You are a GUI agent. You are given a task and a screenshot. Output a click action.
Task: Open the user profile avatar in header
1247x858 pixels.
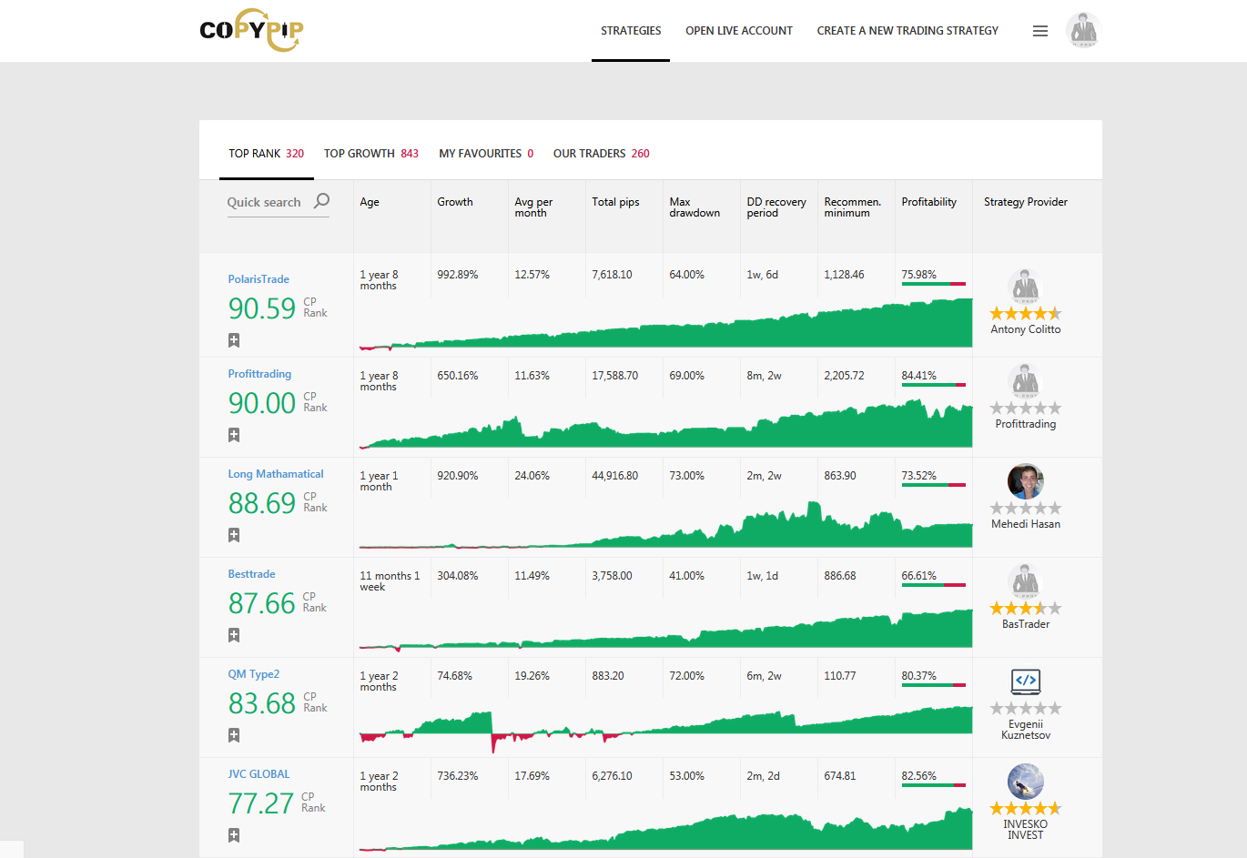(1083, 30)
